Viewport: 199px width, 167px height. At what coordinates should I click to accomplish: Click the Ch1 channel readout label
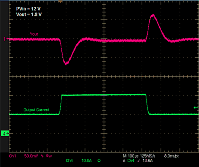[x=12, y=156]
